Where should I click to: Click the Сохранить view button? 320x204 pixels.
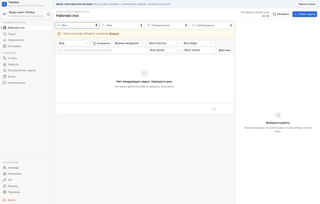tap(101, 43)
